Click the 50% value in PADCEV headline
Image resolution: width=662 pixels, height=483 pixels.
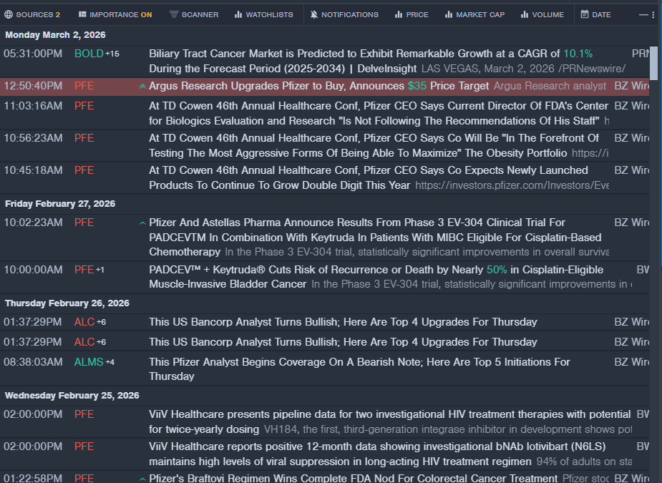(497, 269)
